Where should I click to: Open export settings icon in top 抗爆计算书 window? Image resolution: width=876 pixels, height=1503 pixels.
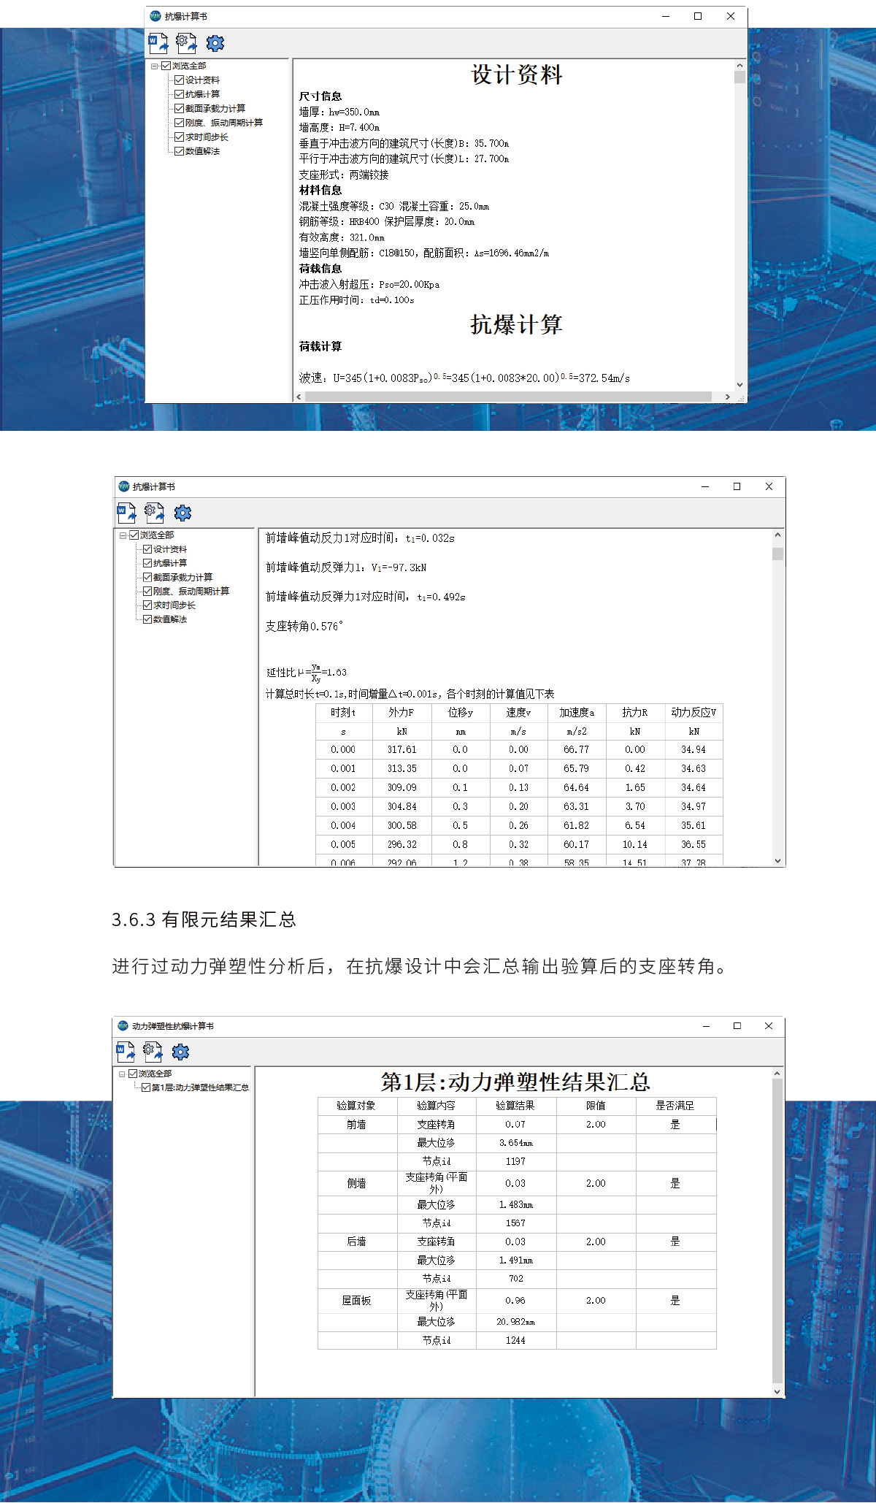click(186, 43)
